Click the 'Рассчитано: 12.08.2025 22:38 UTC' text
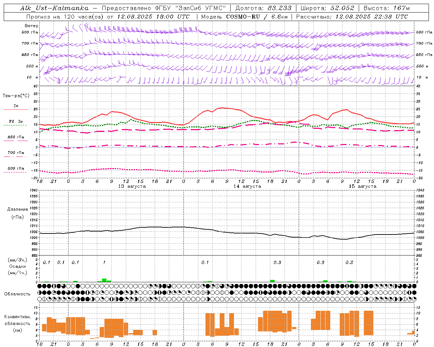 (352, 17)
